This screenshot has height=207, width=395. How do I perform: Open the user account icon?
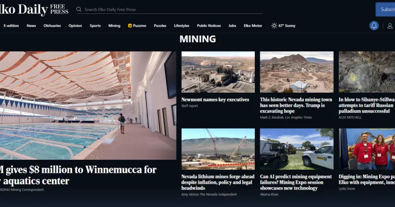coord(390,26)
